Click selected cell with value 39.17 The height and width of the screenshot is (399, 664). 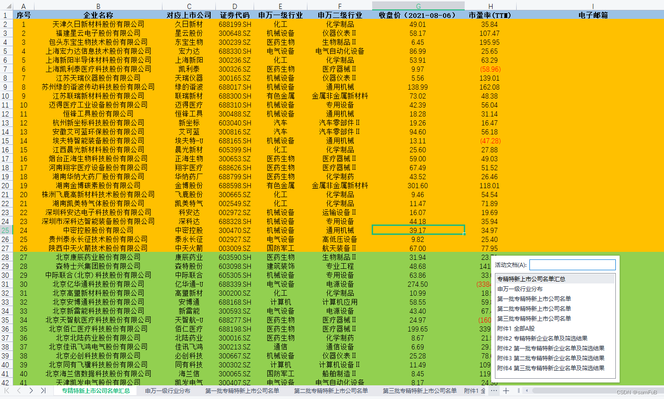(x=418, y=230)
